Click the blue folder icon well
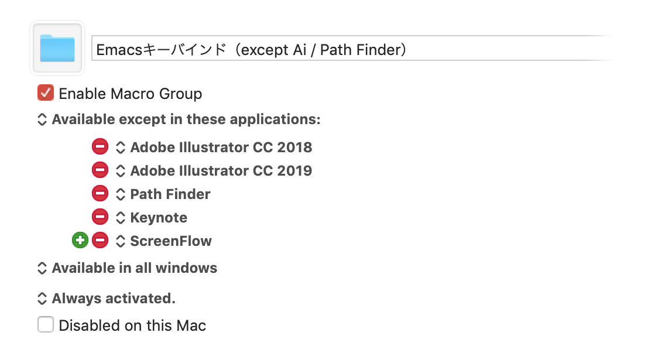Screen dimensions: 648x353 pyautogui.click(x=57, y=49)
